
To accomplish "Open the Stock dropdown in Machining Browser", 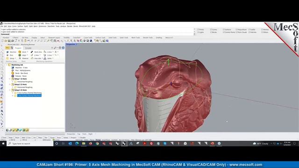I will click(28, 52).
